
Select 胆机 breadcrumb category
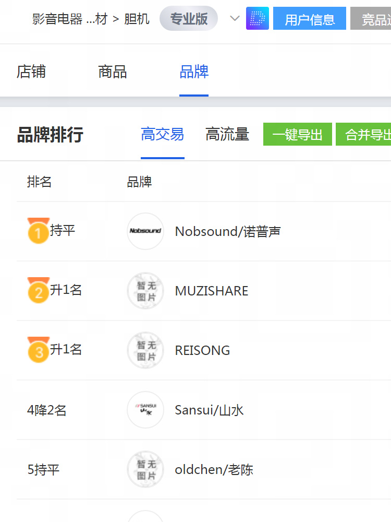pos(137,19)
